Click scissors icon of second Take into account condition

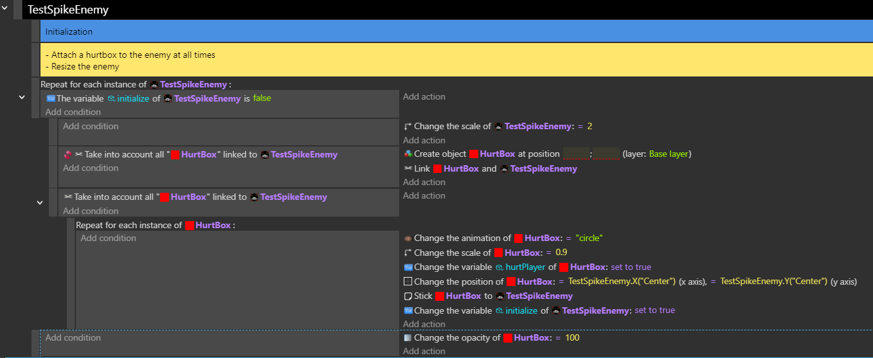pyautogui.click(x=67, y=197)
